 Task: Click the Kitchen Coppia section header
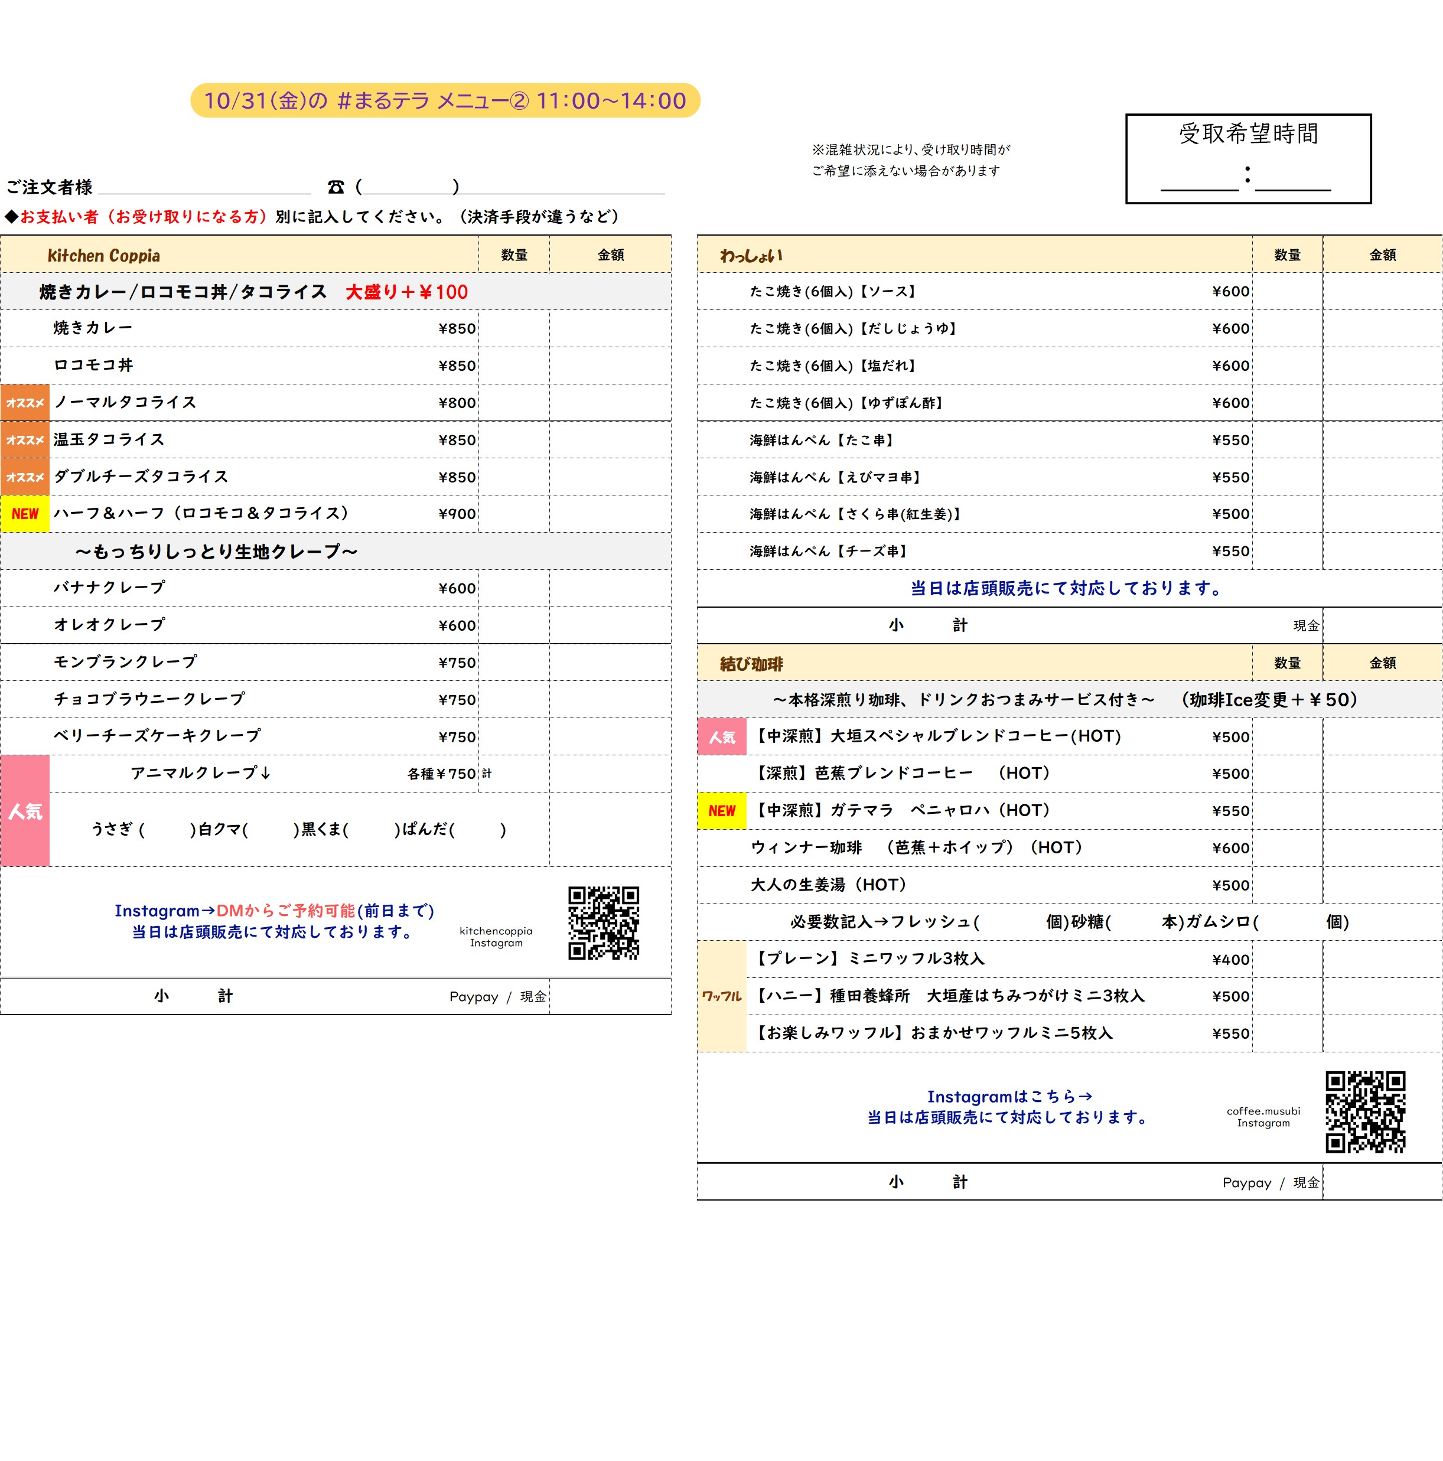[103, 255]
